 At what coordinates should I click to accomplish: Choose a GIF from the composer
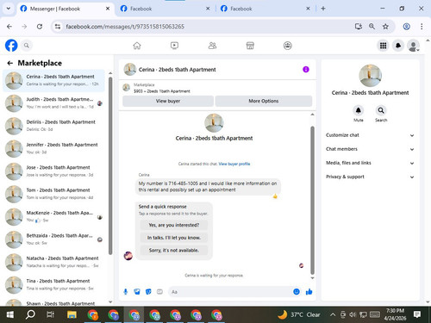coord(159,292)
